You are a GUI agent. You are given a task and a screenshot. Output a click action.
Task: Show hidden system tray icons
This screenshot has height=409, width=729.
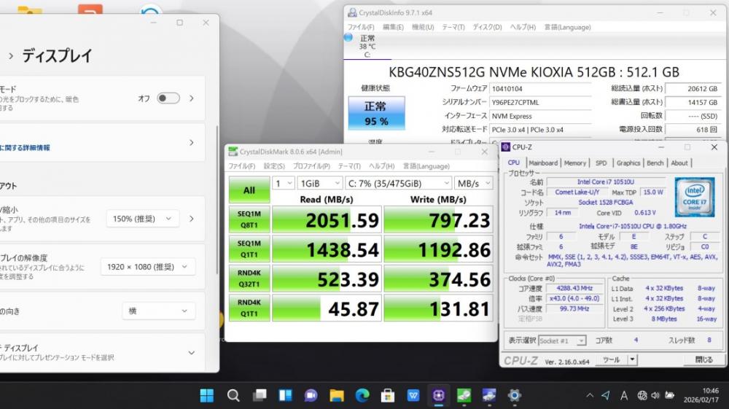coord(589,395)
